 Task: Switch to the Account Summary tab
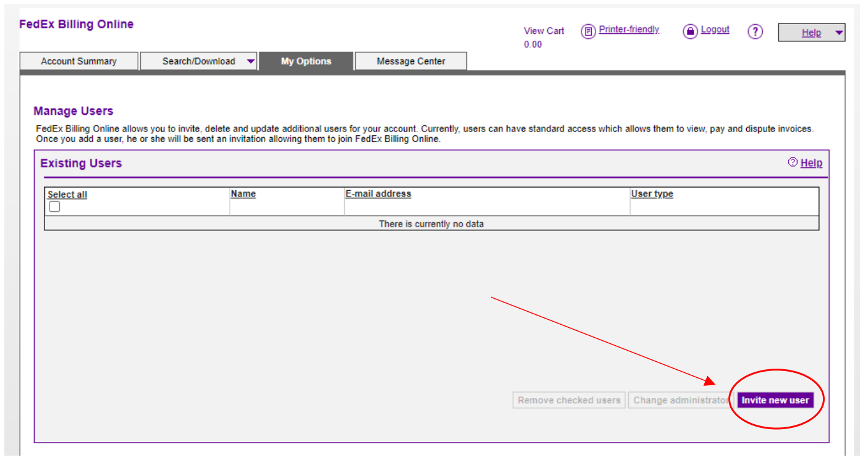(78, 61)
